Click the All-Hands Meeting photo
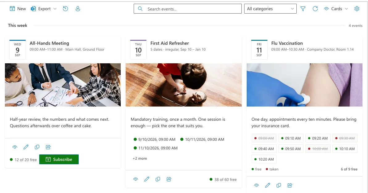The height and width of the screenshot is (193, 368). point(63,85)
